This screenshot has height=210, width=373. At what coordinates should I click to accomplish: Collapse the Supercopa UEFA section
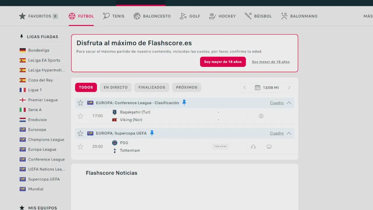coord(289,133)
